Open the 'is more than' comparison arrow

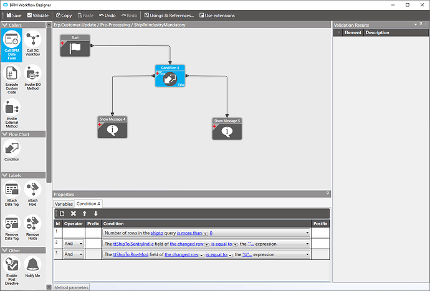[x=206, y=234]
